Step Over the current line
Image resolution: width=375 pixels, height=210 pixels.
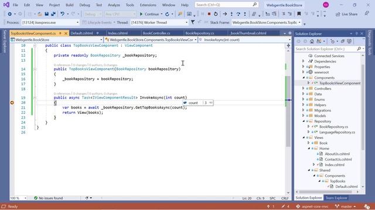(238, 14)
